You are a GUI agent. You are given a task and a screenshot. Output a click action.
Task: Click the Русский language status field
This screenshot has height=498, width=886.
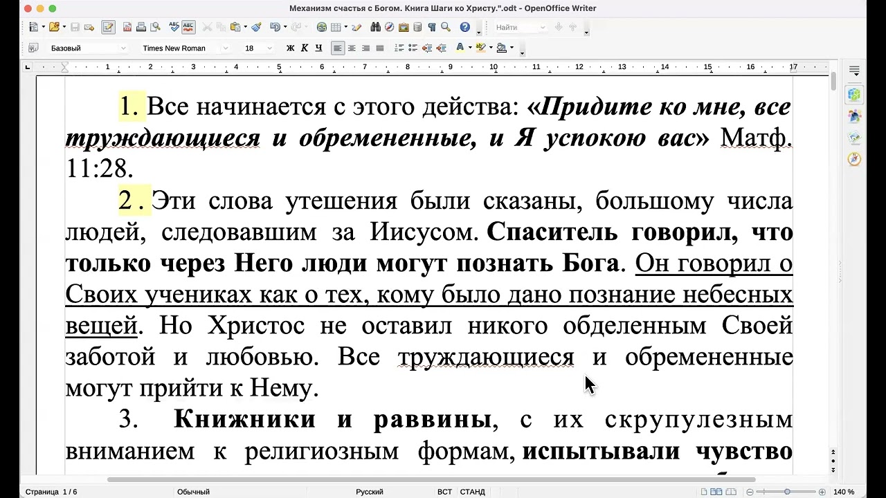(x=370, y=492)
